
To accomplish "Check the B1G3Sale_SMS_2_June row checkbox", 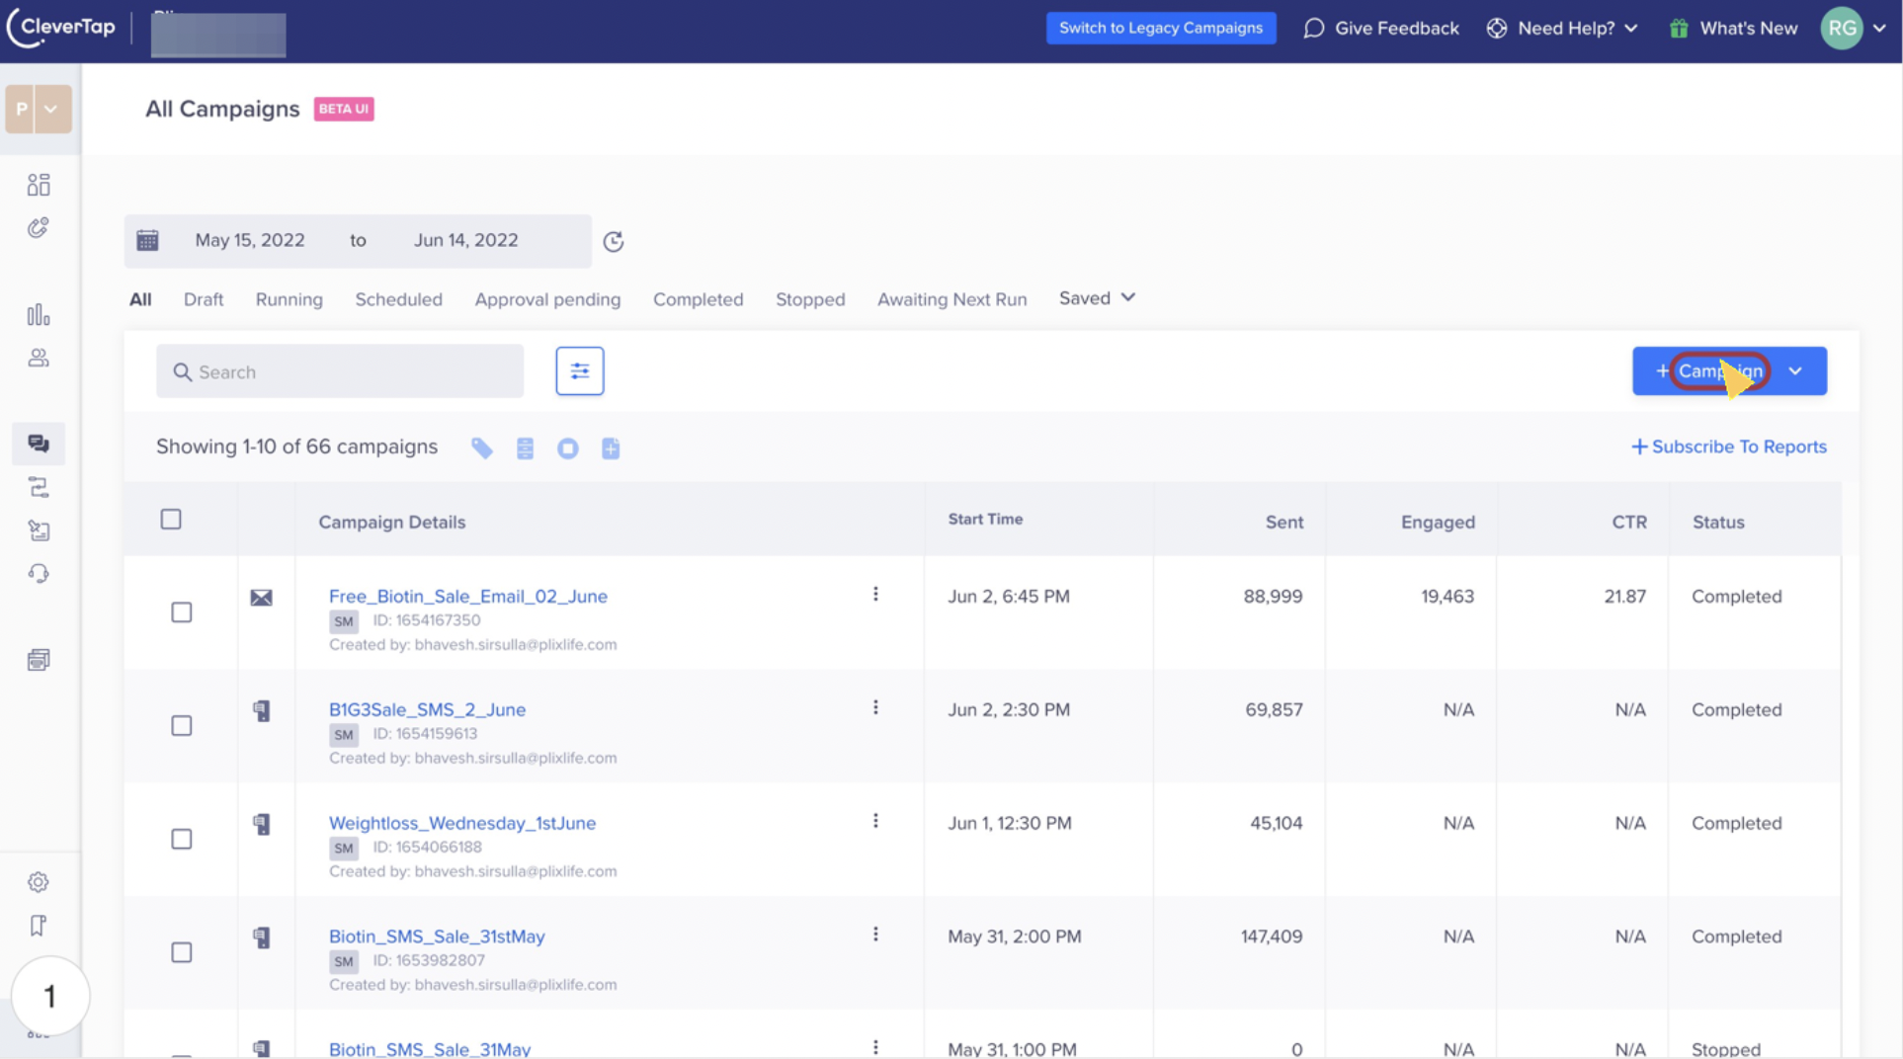I will [x=182, y=726].
